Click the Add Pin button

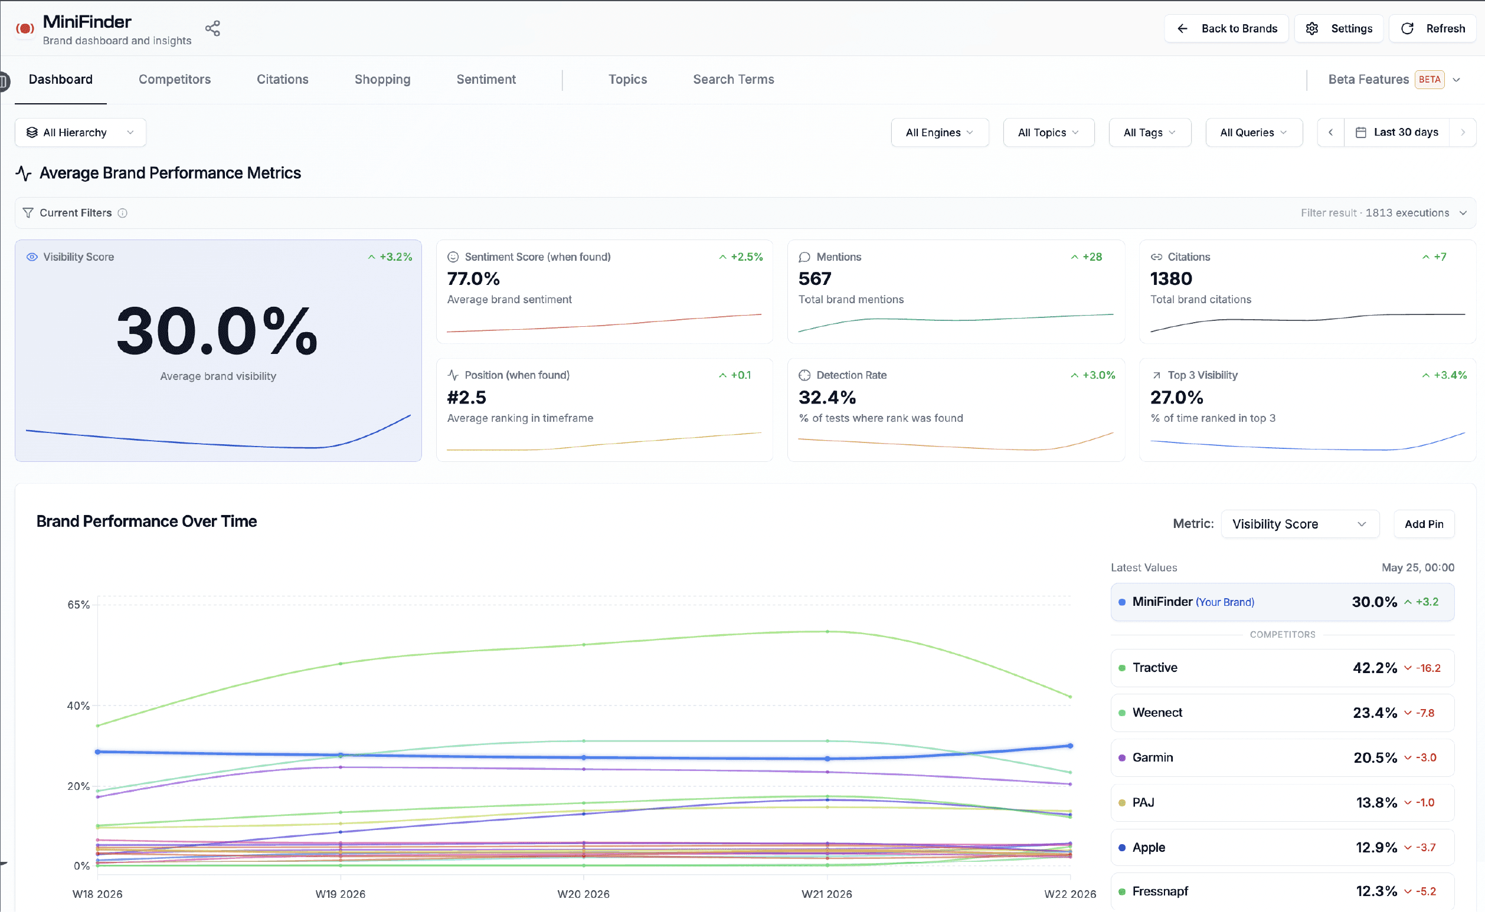1424,524
